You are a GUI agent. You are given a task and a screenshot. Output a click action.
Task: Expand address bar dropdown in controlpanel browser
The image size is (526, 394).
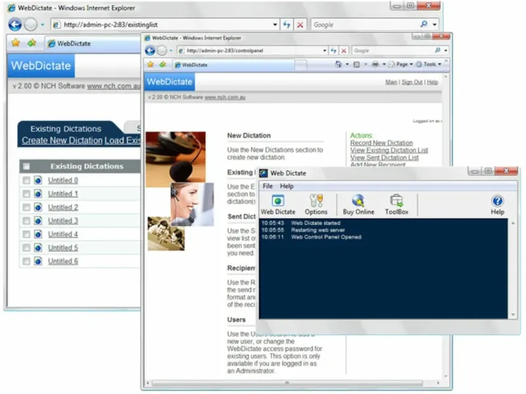click(x=325, y=51)
